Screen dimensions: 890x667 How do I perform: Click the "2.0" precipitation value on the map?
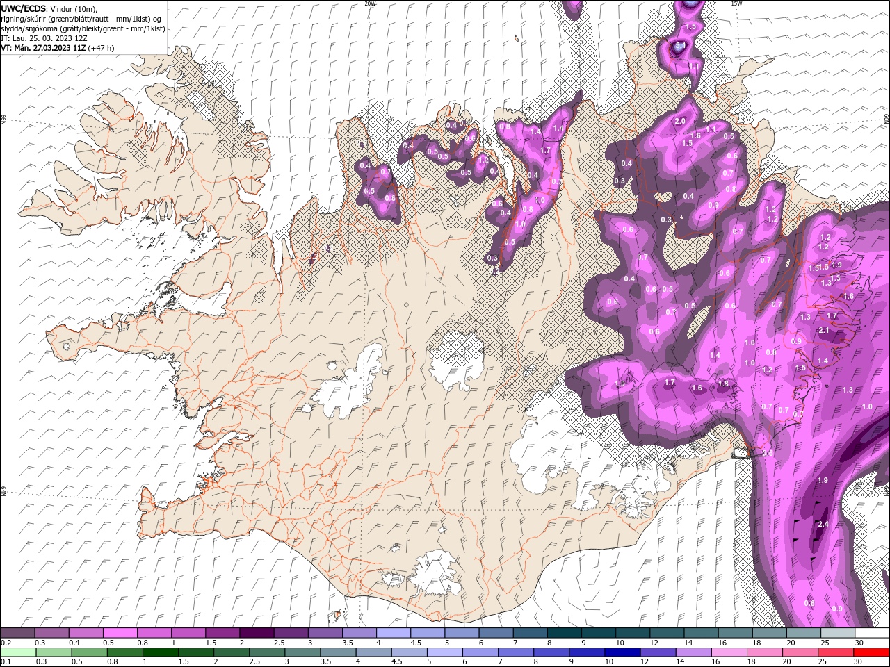681,121
